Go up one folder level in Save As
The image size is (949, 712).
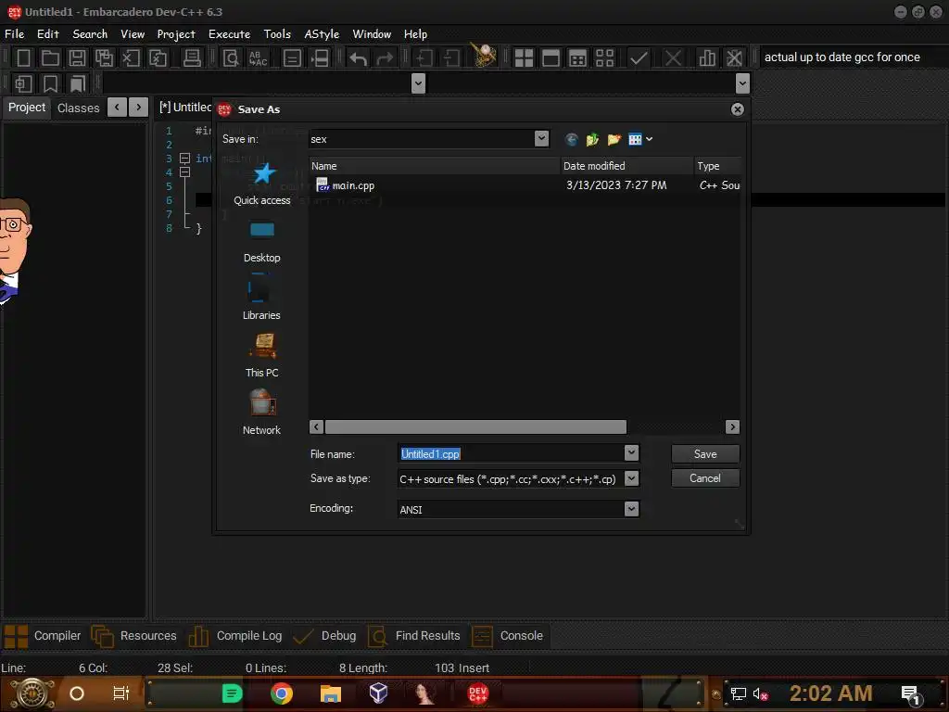(592, 140)
